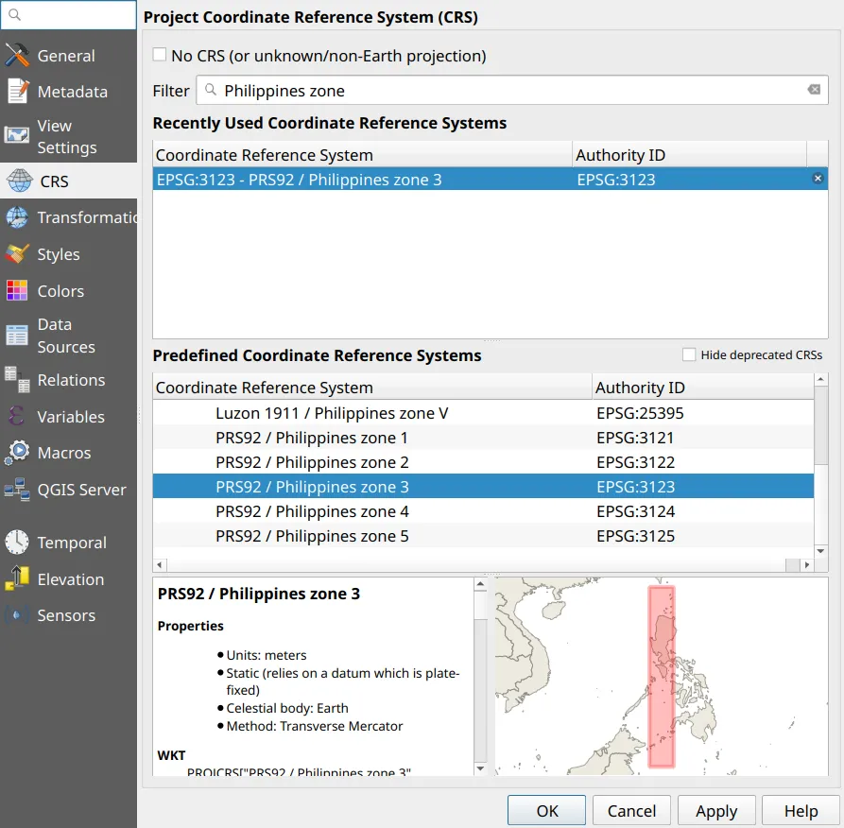Open Temporal page via clock icon
Viewport: 844px width, 828px height.
coord(17,543)
